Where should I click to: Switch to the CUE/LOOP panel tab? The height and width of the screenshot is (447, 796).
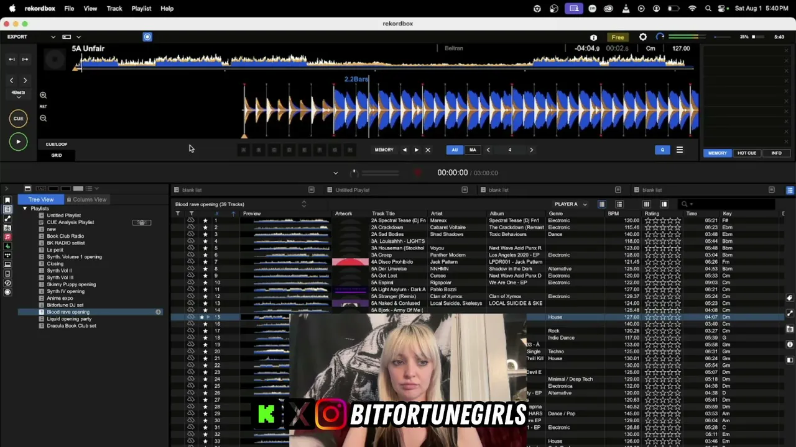[x=57, y=144]
